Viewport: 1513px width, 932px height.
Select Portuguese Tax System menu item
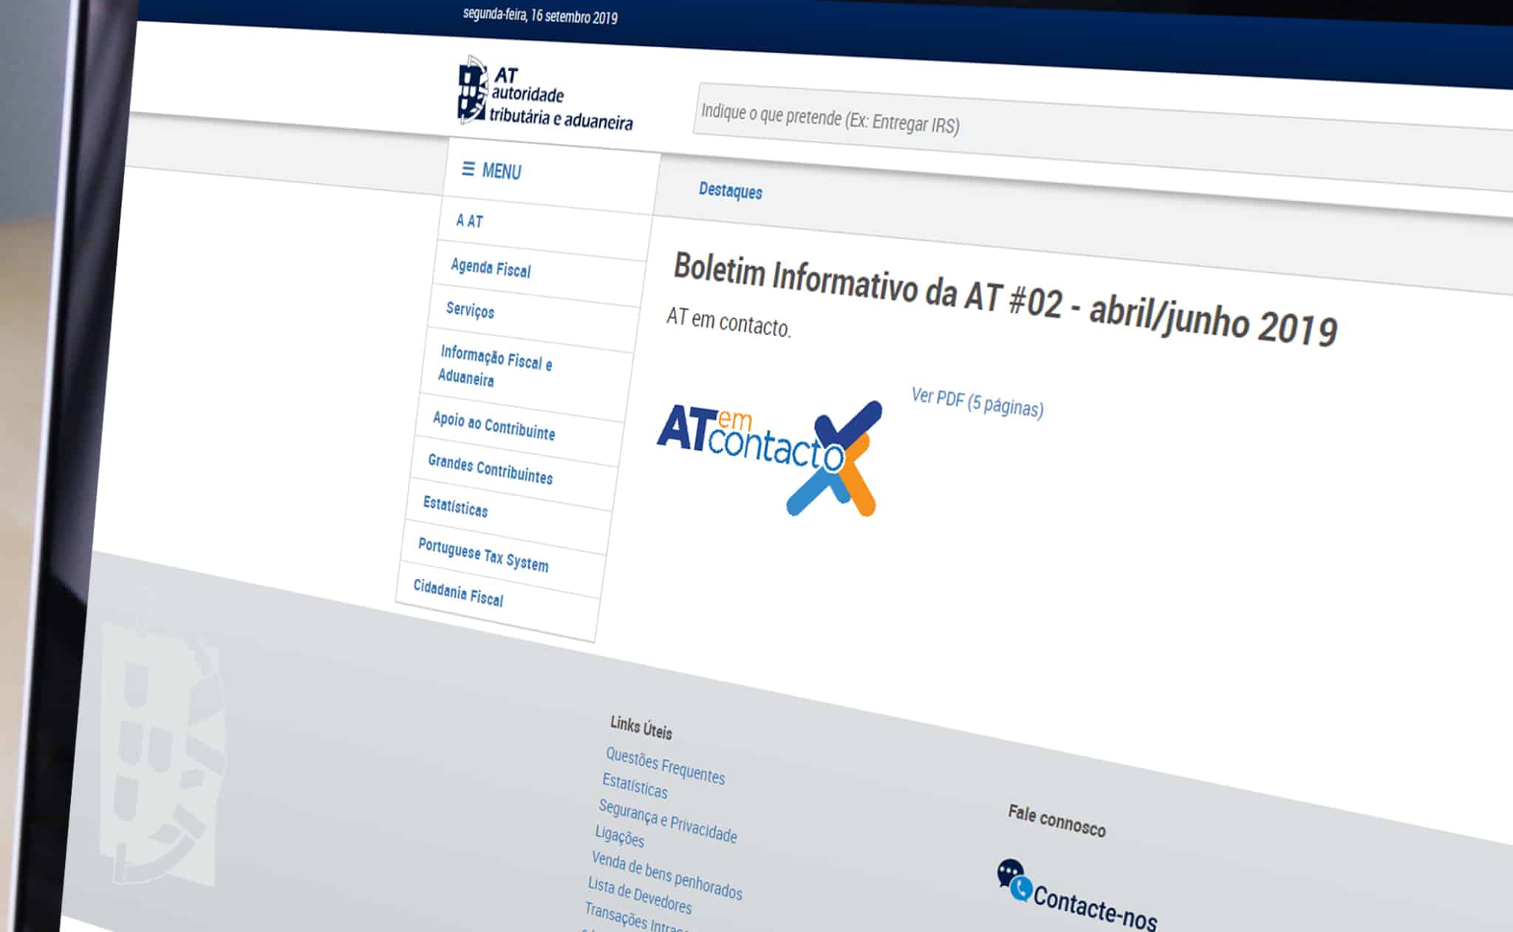click(x=483, y=555)
